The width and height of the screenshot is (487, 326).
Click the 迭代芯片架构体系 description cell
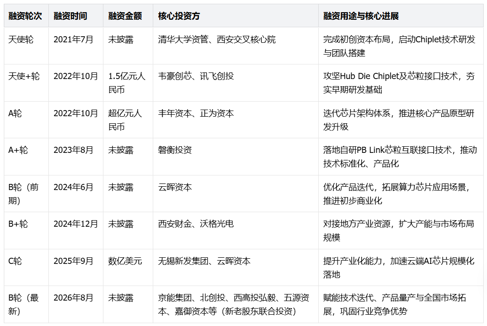(401, 120)
